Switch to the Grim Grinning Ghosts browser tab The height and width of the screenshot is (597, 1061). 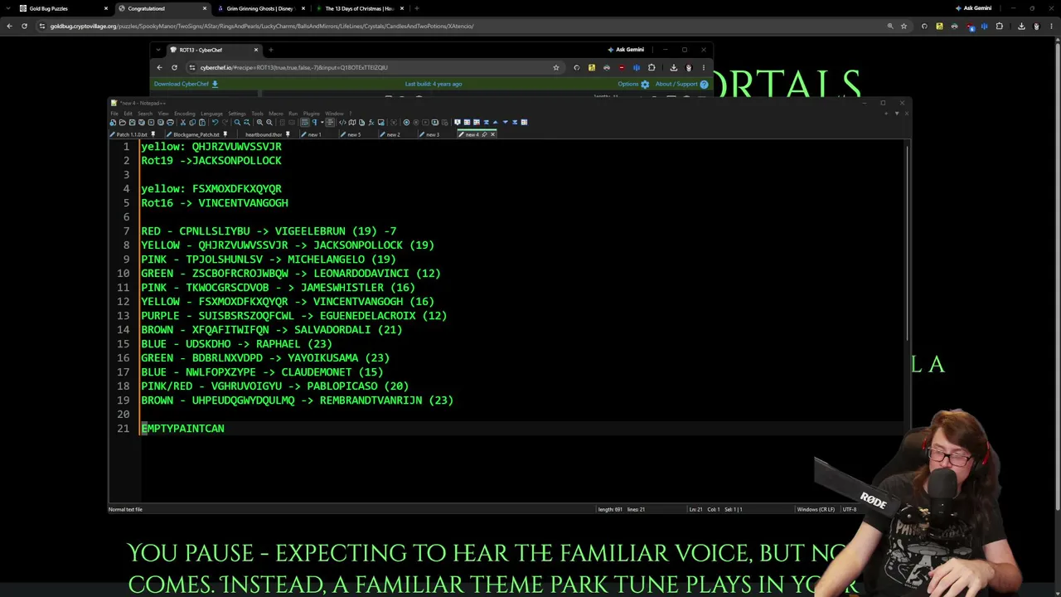(259, 8)
